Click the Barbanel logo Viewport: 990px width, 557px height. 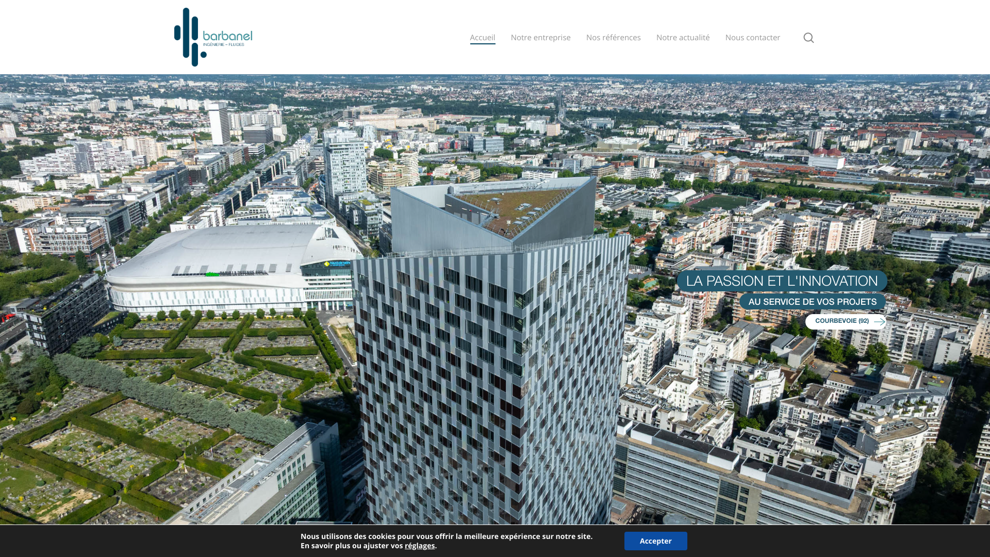[x=213, y=37]
